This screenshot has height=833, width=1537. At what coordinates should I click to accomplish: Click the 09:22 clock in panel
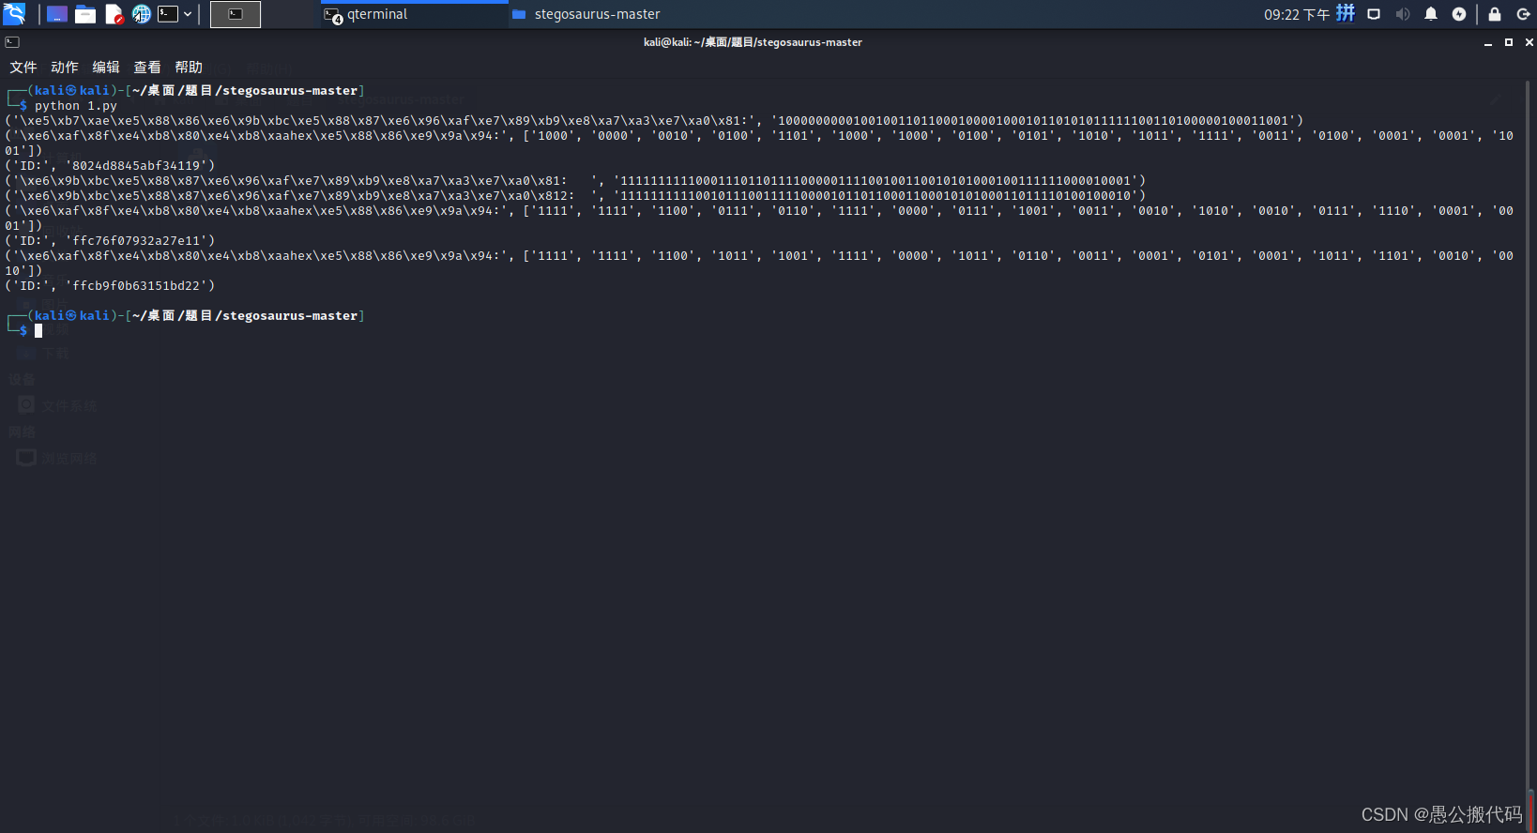pos(1297,14)
